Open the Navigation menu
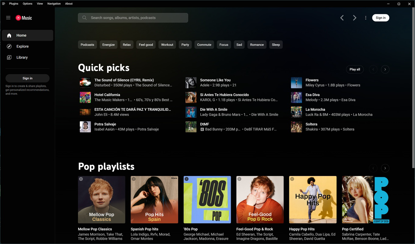Image resolution: width=415 pixels, height=244 pixels. click(x=54, y=3)
